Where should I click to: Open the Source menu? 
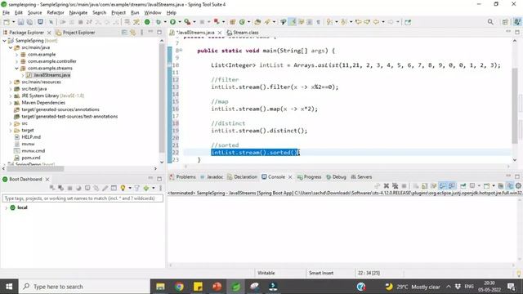(x=34, y=13)
